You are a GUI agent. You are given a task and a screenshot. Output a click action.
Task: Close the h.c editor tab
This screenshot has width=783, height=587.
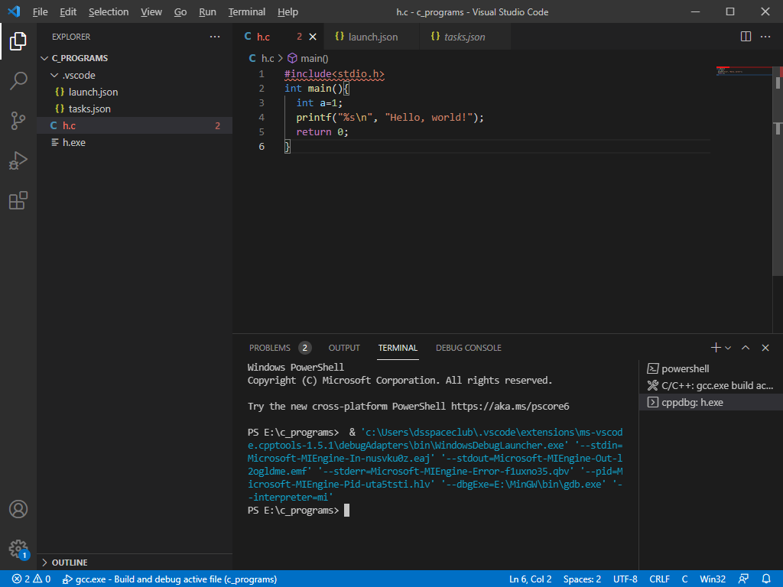[x=313, y=37]
